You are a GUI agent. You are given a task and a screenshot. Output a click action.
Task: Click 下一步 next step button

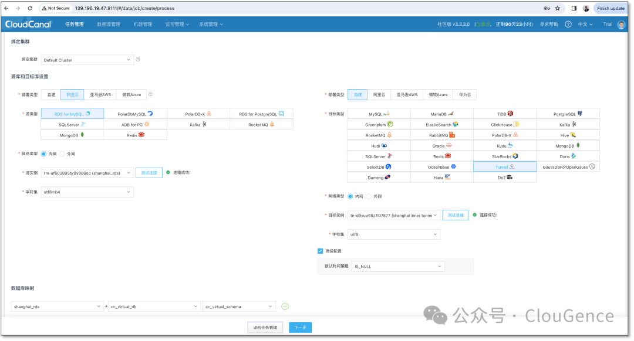(300, 328)
